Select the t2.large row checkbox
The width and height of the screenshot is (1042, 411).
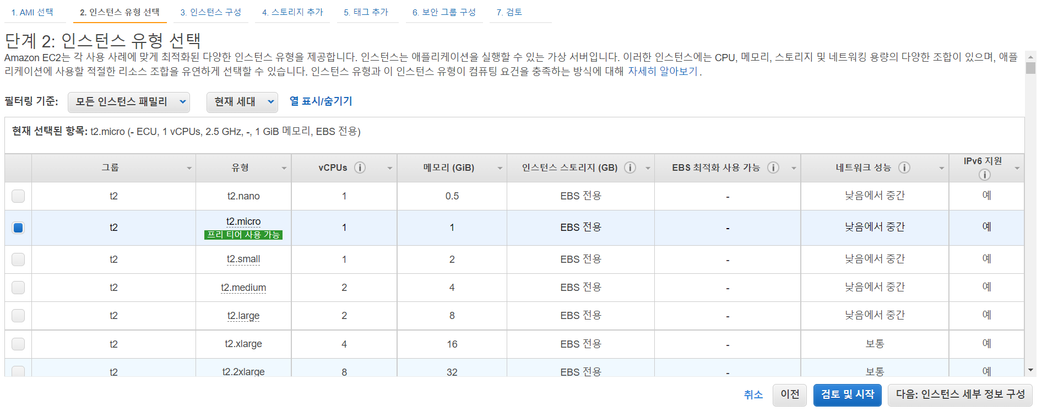18,316
